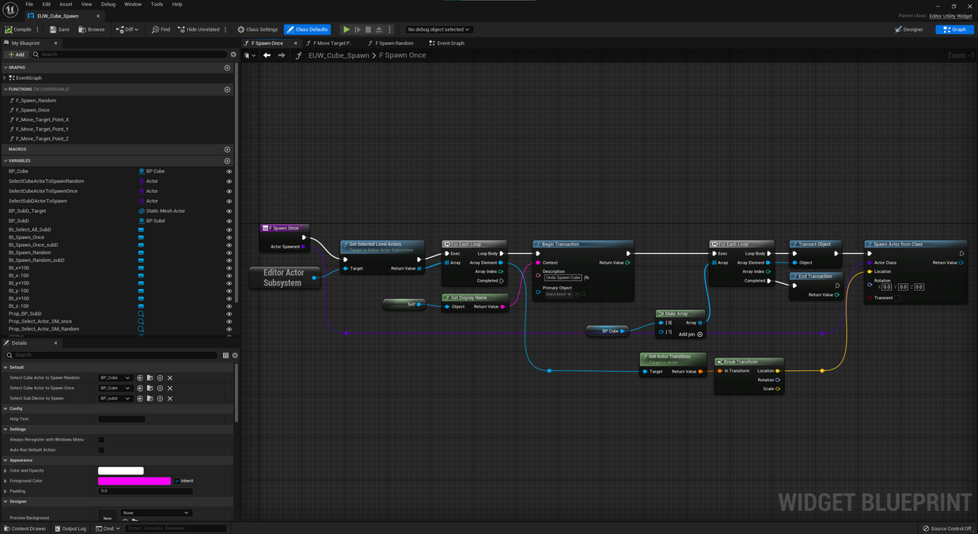Open the Content Drawer
Viewport: 978px width, 534px height.
(25, 528)
